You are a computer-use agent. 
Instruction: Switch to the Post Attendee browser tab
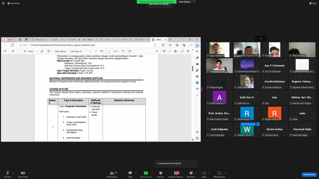[x=124, y=40]
